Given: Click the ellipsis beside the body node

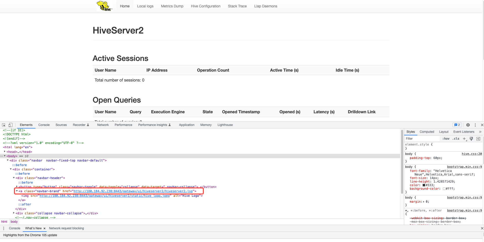Looking at the screenshot, I should tap(2, 156).
